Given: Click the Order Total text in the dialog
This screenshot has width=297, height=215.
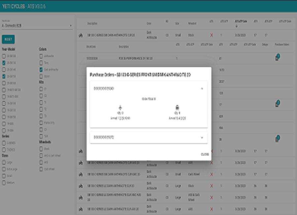Looking at the screenshot, I should [x=149, y=99].
